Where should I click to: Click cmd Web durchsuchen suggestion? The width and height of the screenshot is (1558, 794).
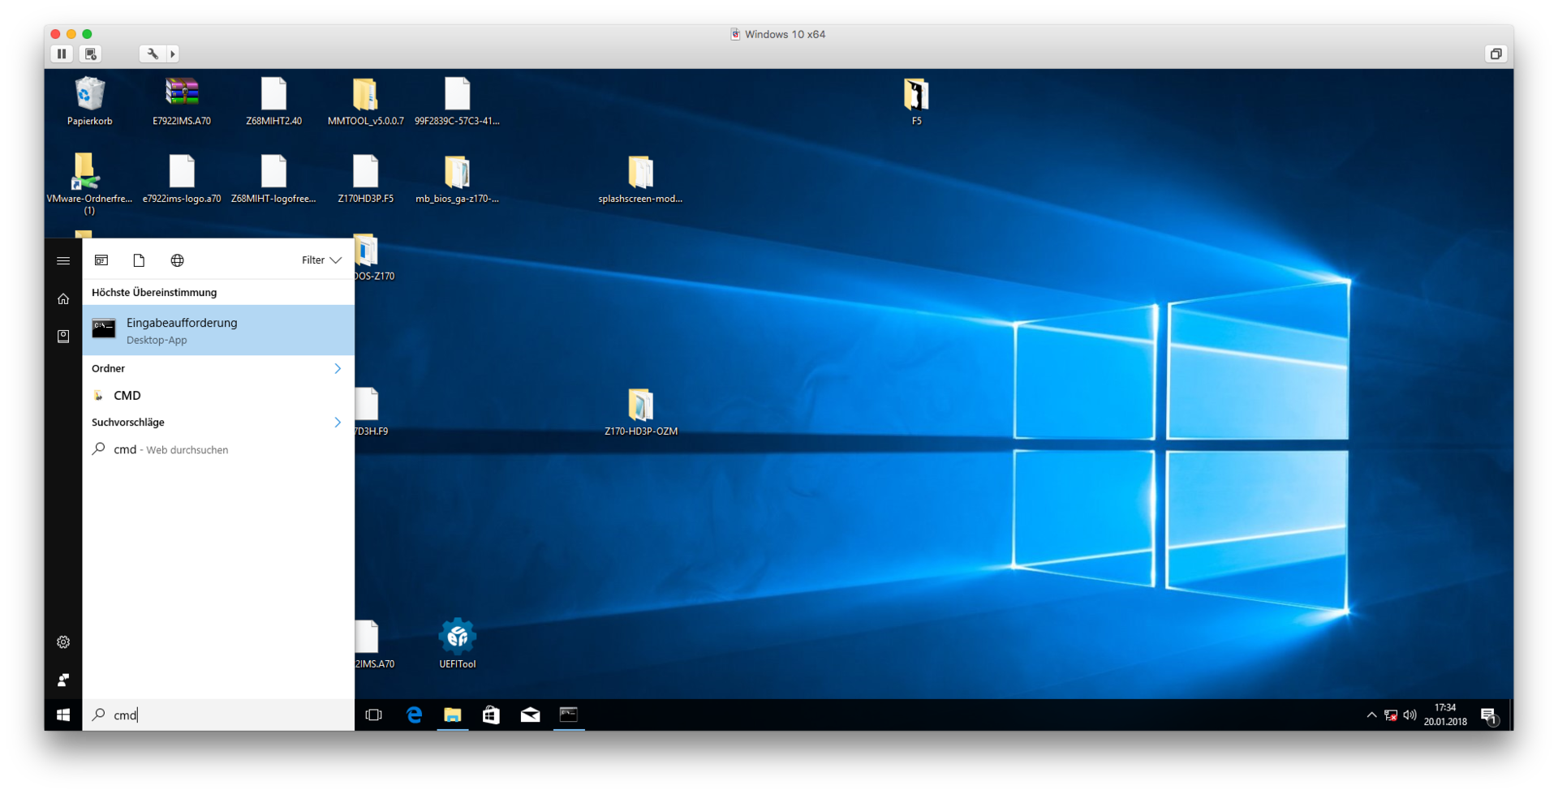click(170, 449)
